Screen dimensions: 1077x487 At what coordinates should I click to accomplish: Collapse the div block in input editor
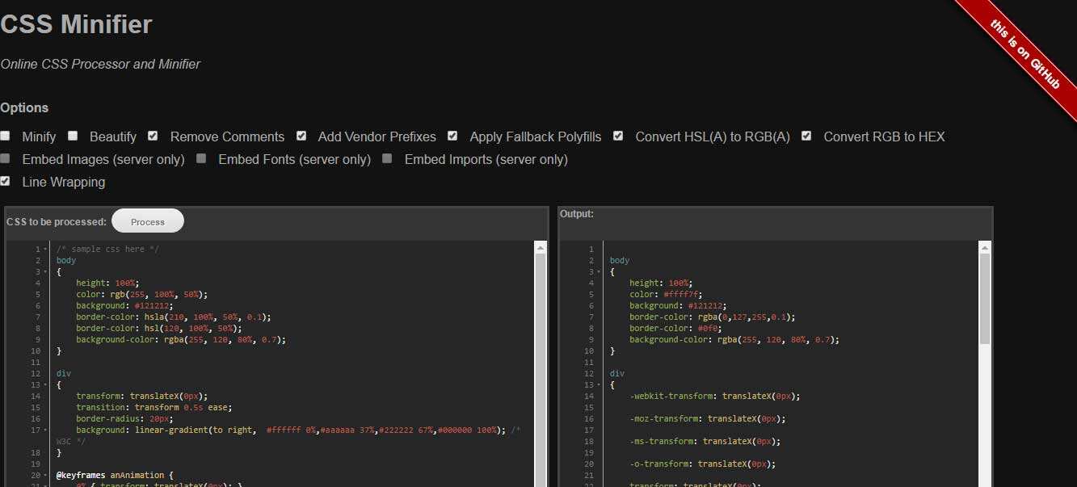(x=45, y=385)
